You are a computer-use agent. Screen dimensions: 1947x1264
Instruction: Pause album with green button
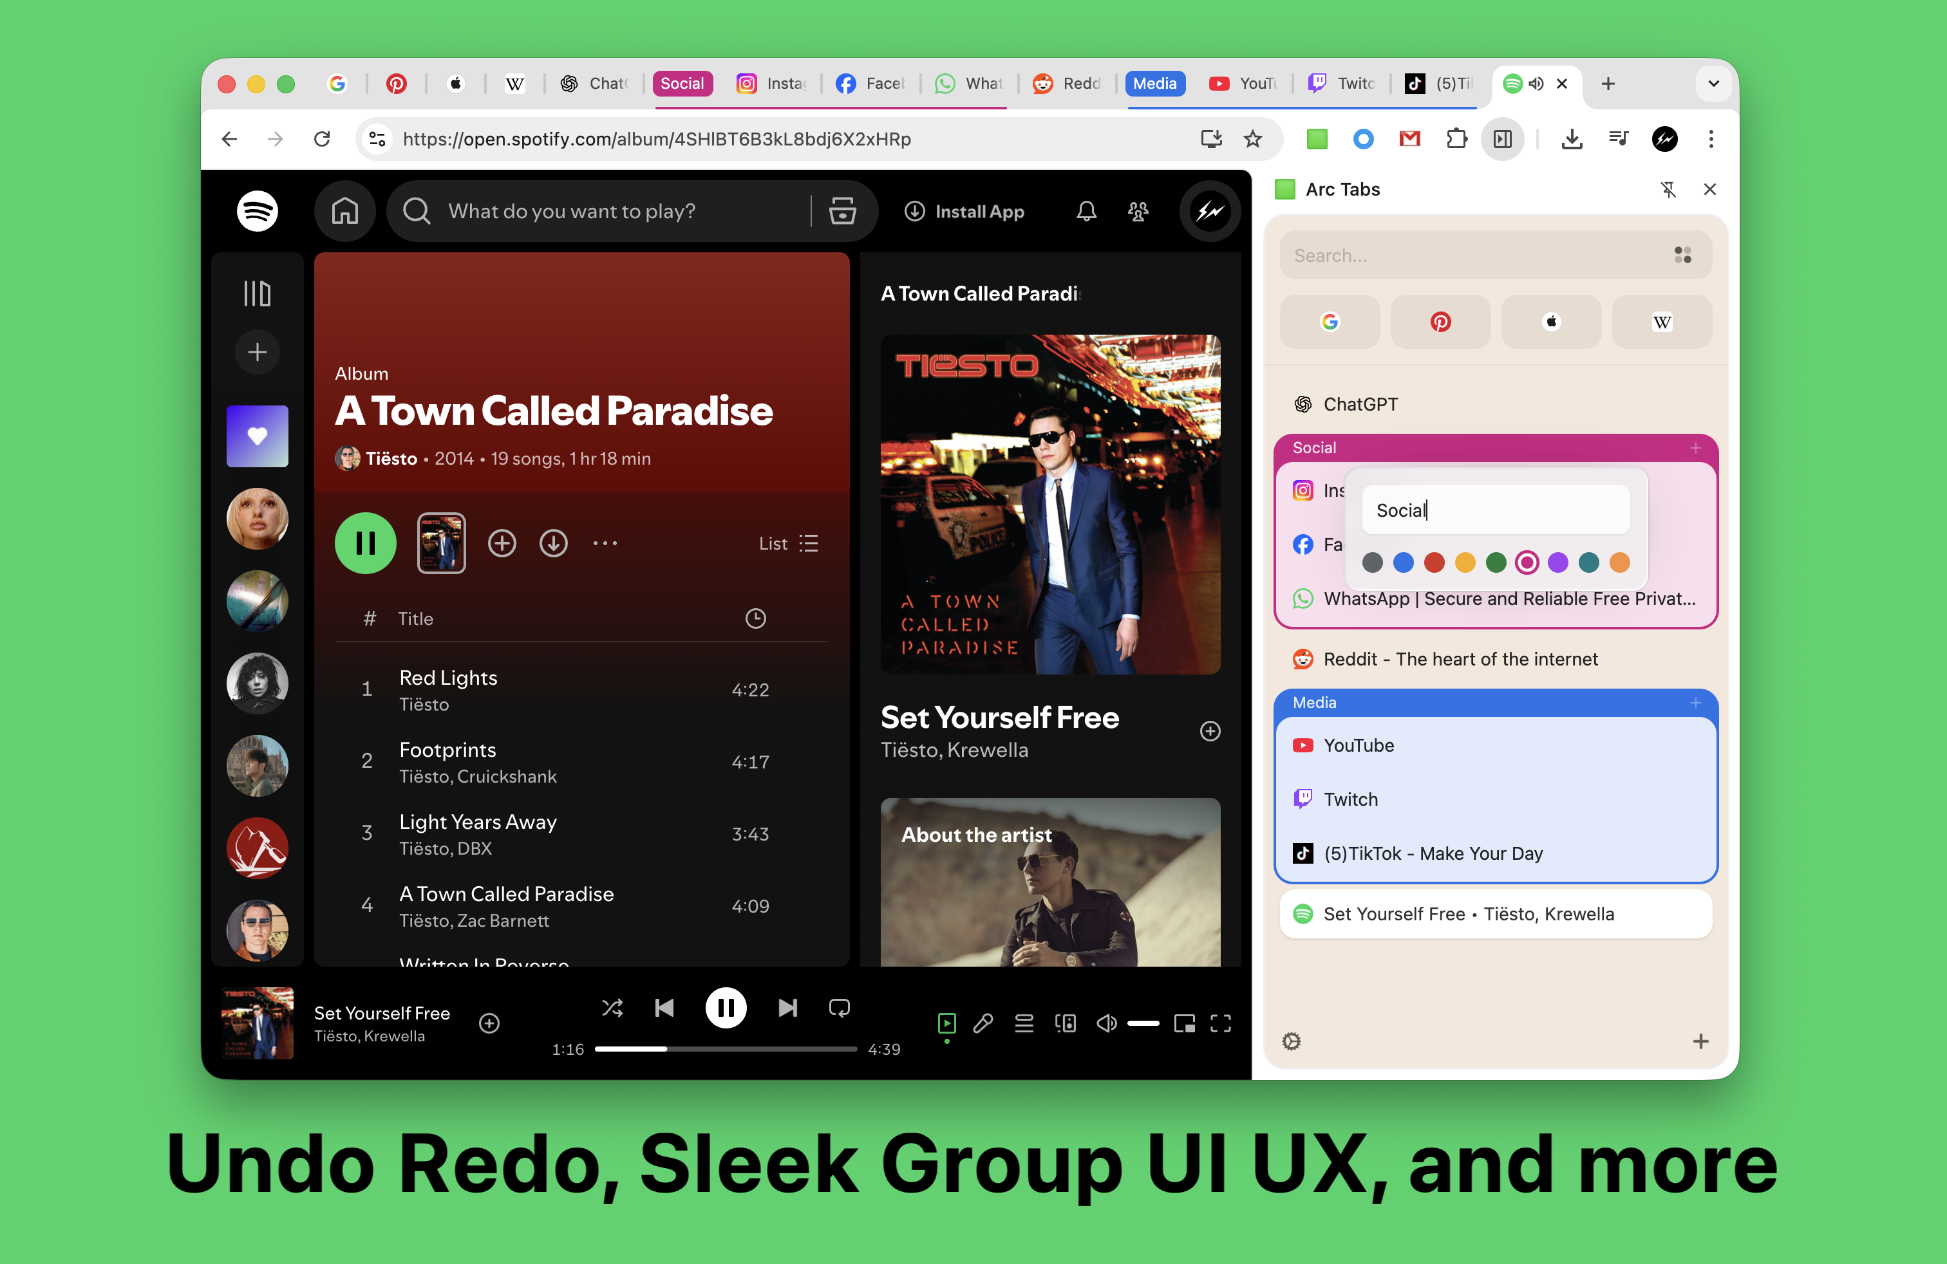coord(365,543)
